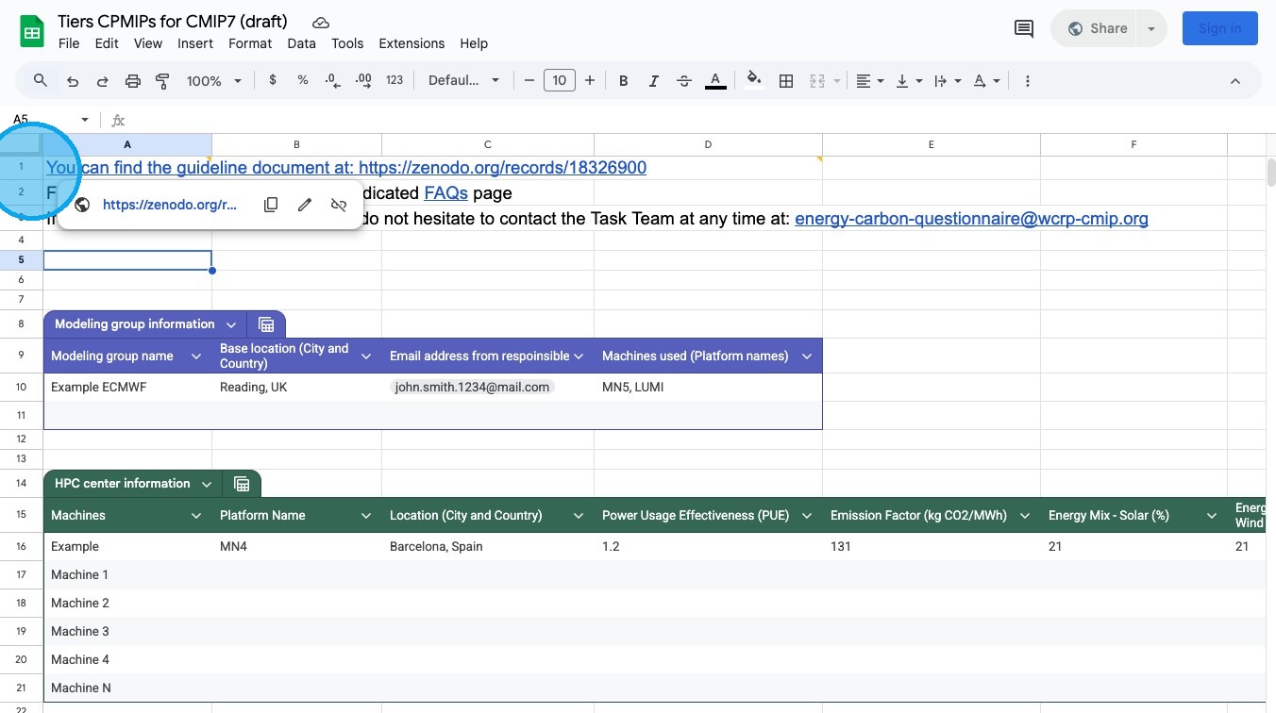Expand the Modeling group name column filter
Screen dimensions: 1276x713
click(196, 356)
